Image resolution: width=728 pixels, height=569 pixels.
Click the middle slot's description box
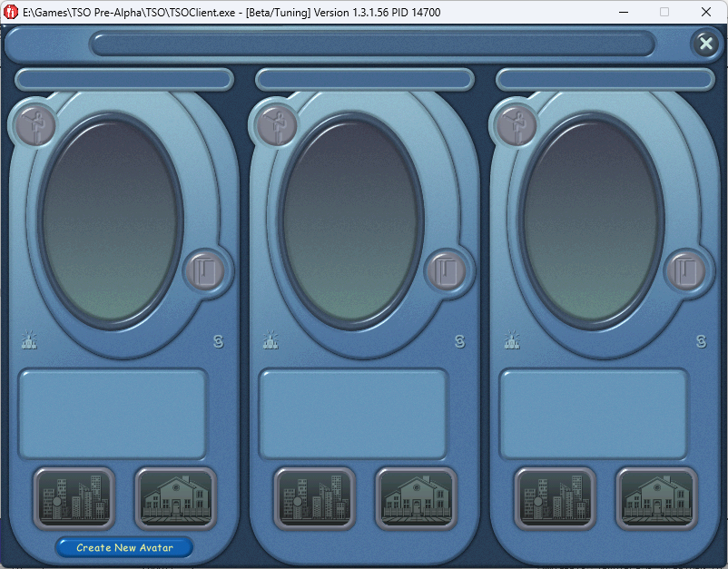[353, 414]
